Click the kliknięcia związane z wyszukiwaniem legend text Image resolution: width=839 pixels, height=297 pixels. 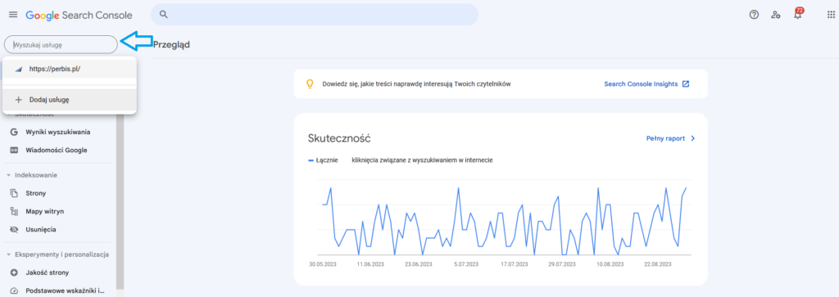coord(422,160)
